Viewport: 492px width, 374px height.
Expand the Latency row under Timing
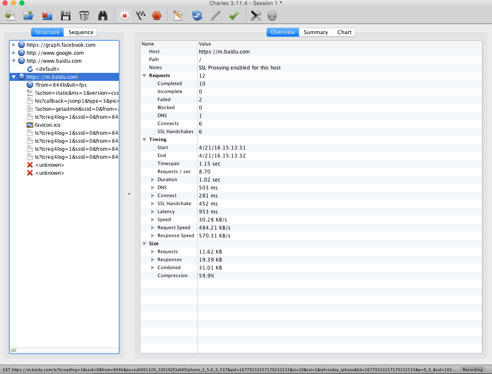click(153, 211)
